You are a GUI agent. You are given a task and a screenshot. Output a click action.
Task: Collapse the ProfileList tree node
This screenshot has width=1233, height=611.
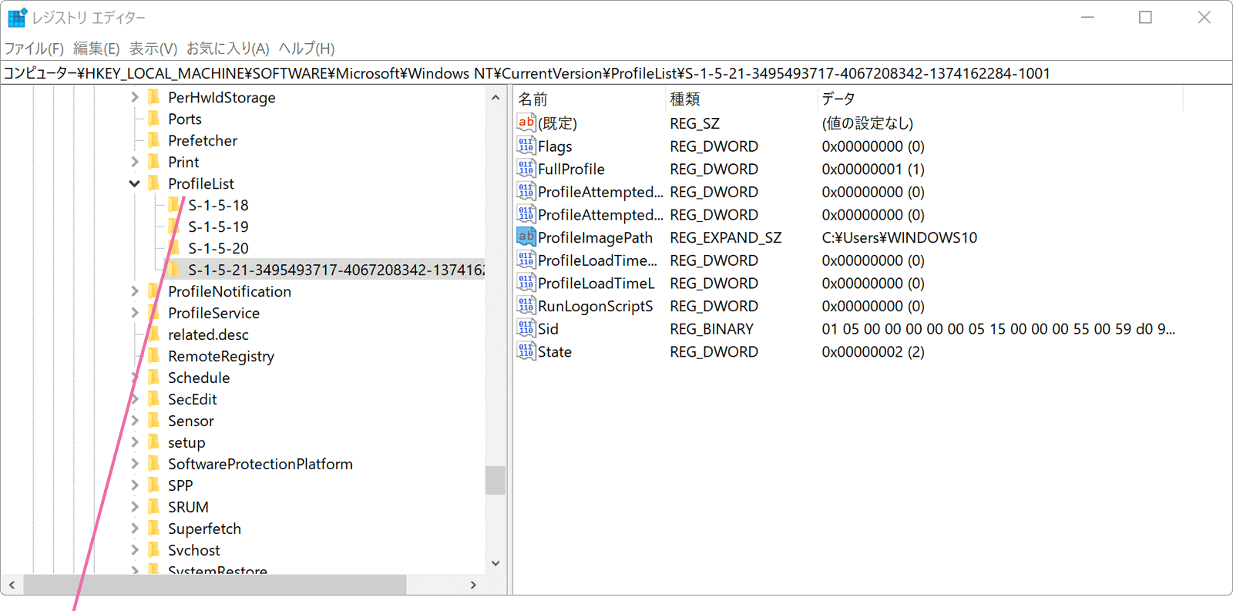click(x=135, y=183)
